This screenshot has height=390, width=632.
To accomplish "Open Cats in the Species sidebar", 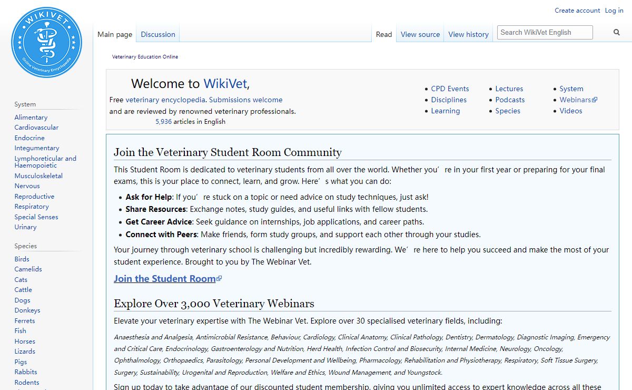I will tap(21, 280).
